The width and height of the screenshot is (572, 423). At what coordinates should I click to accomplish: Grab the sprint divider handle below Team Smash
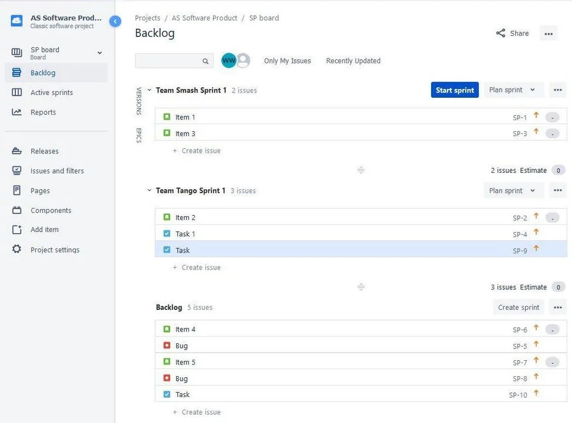pyautogui.click(x=361, y=170)
